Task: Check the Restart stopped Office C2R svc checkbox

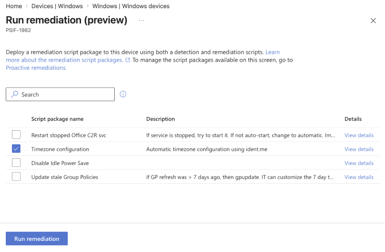Action: [16, 135]
